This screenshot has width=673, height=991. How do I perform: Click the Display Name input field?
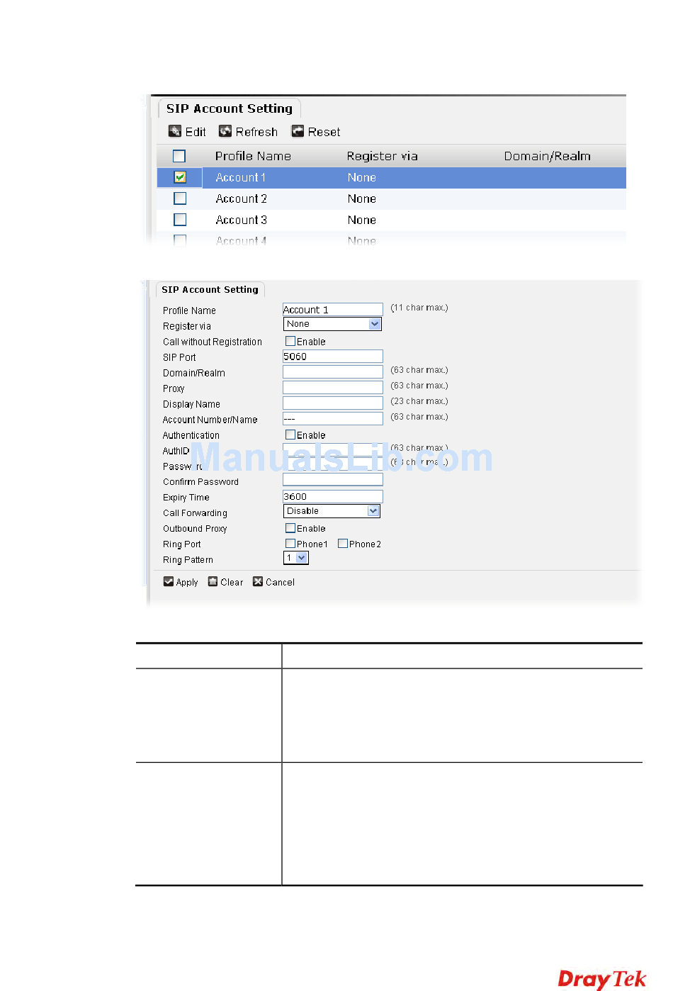coord(333,403)
